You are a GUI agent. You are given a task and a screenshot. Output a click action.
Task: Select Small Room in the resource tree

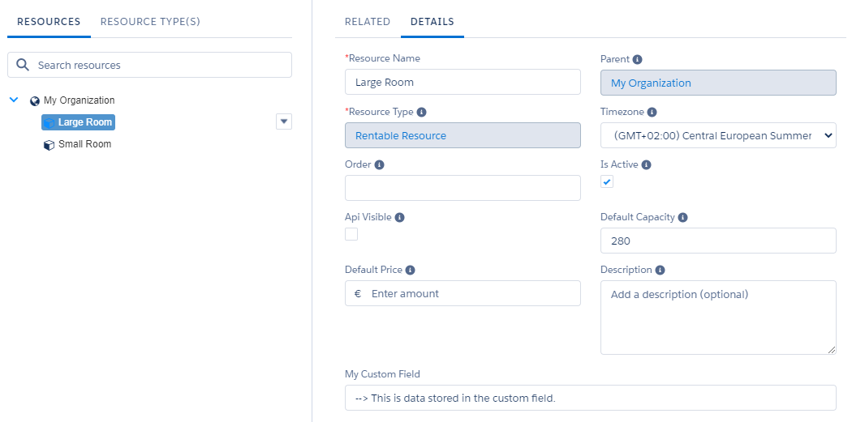84,144
